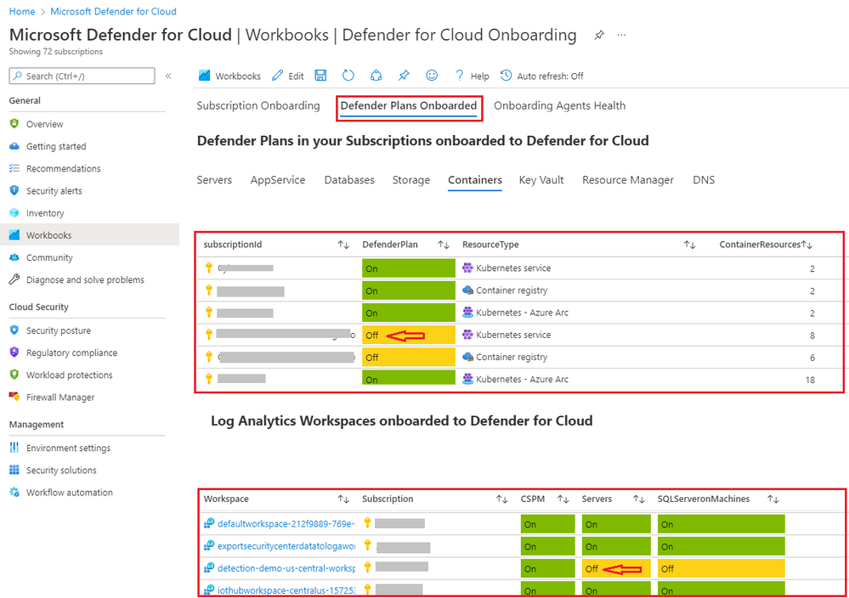The height and width of the screenshot is (598, 849).
Task: Click the Community sidebar icon
Action: tap(14, 257)
